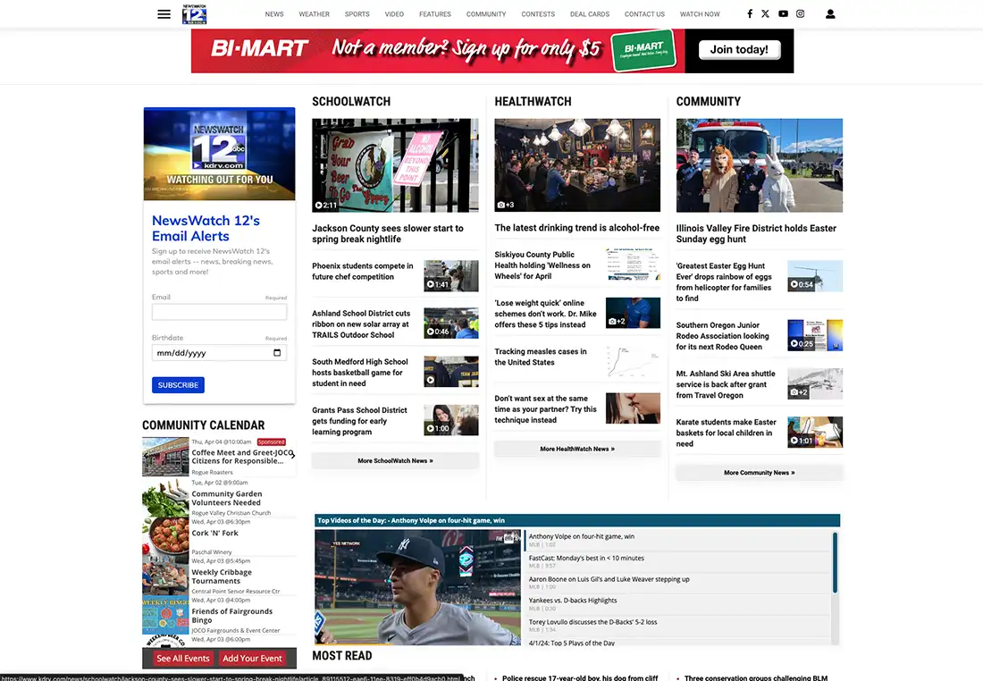Play the helicopter egg drop video thumbnail
The height and width of the screenshot is (681, 983).
tap(815, 276)
